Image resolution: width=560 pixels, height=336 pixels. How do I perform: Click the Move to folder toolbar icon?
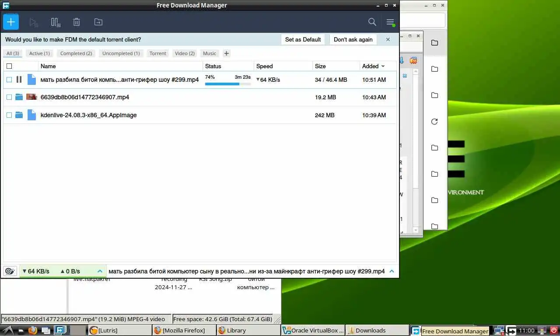[98, 22]
